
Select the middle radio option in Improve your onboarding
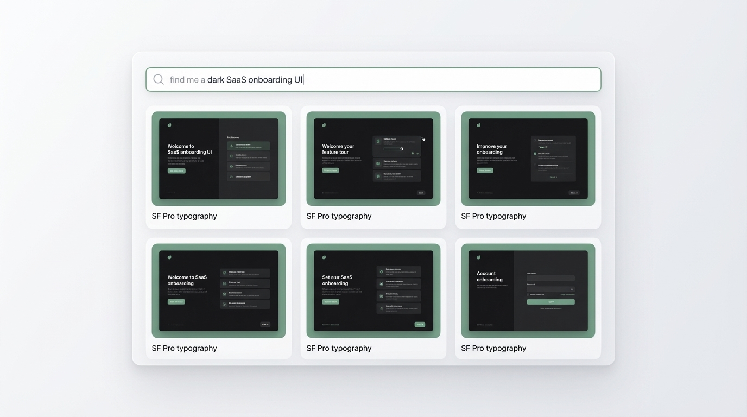pos(535,153)
